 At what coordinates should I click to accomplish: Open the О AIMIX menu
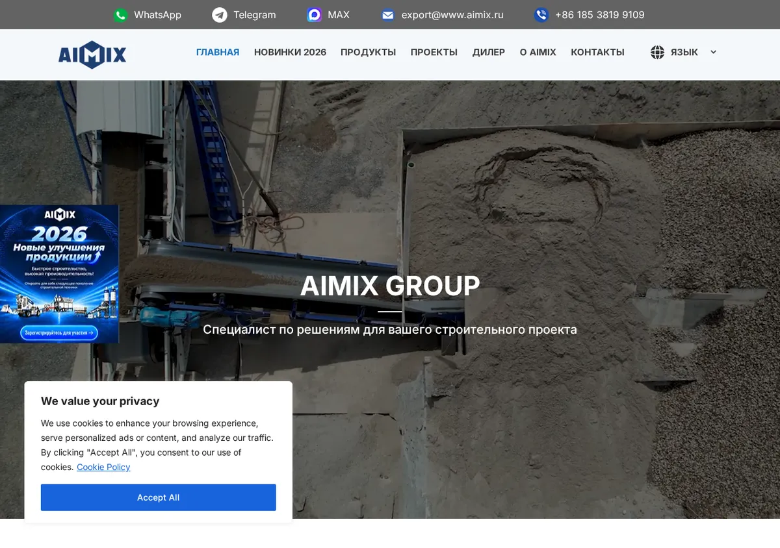(x=538, y=52)
